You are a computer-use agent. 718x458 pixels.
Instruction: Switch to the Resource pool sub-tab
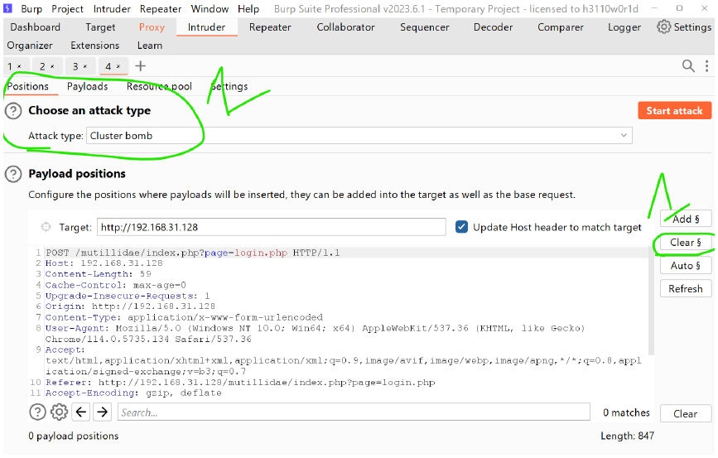click(159, 87)
